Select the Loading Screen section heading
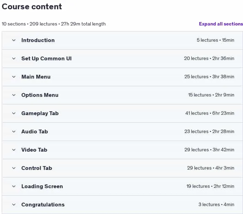This screenshot has height=214, width=243. [42, 186]
